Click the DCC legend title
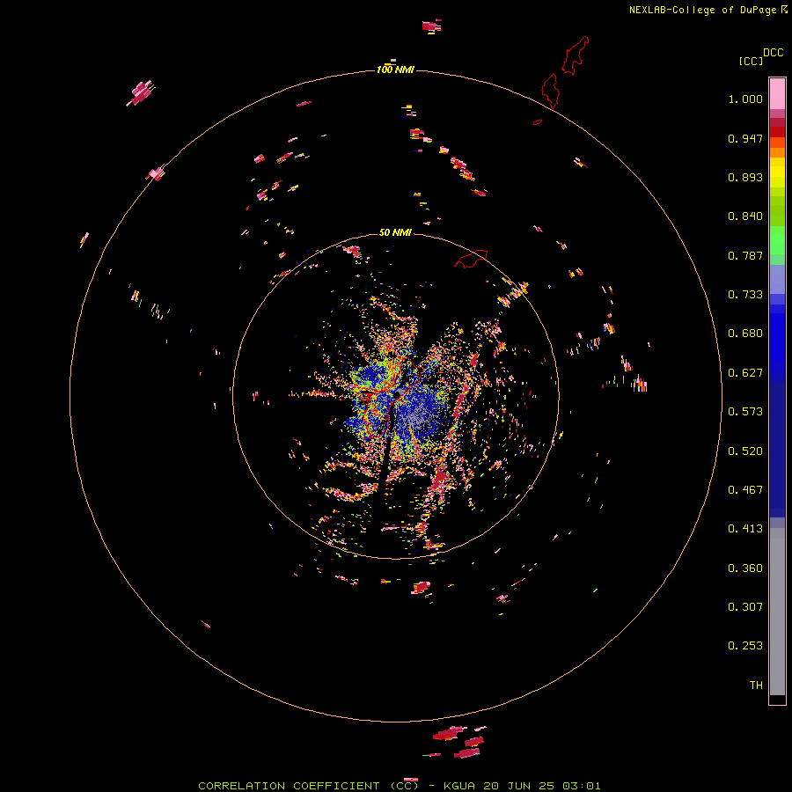 click(x=773, y=53)
